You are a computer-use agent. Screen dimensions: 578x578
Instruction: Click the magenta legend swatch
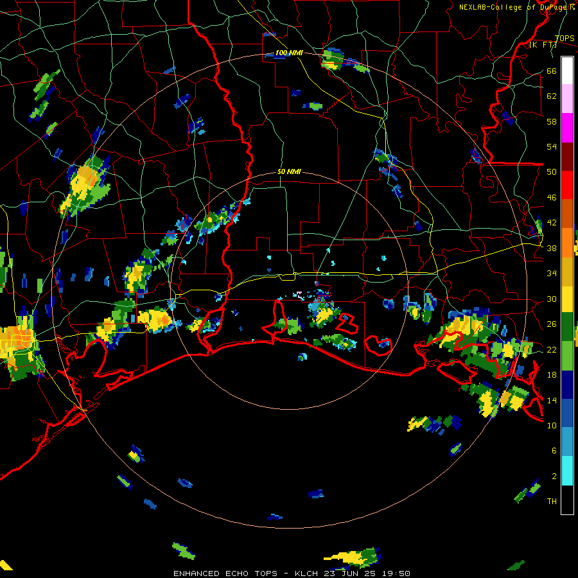point(567,128)
